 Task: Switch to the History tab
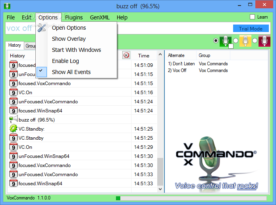click(x=15, y=45)
